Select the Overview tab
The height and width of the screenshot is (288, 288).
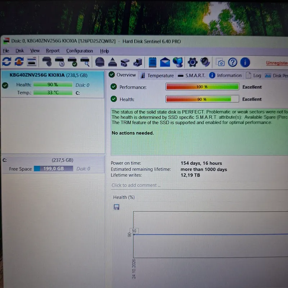[122, 75]
